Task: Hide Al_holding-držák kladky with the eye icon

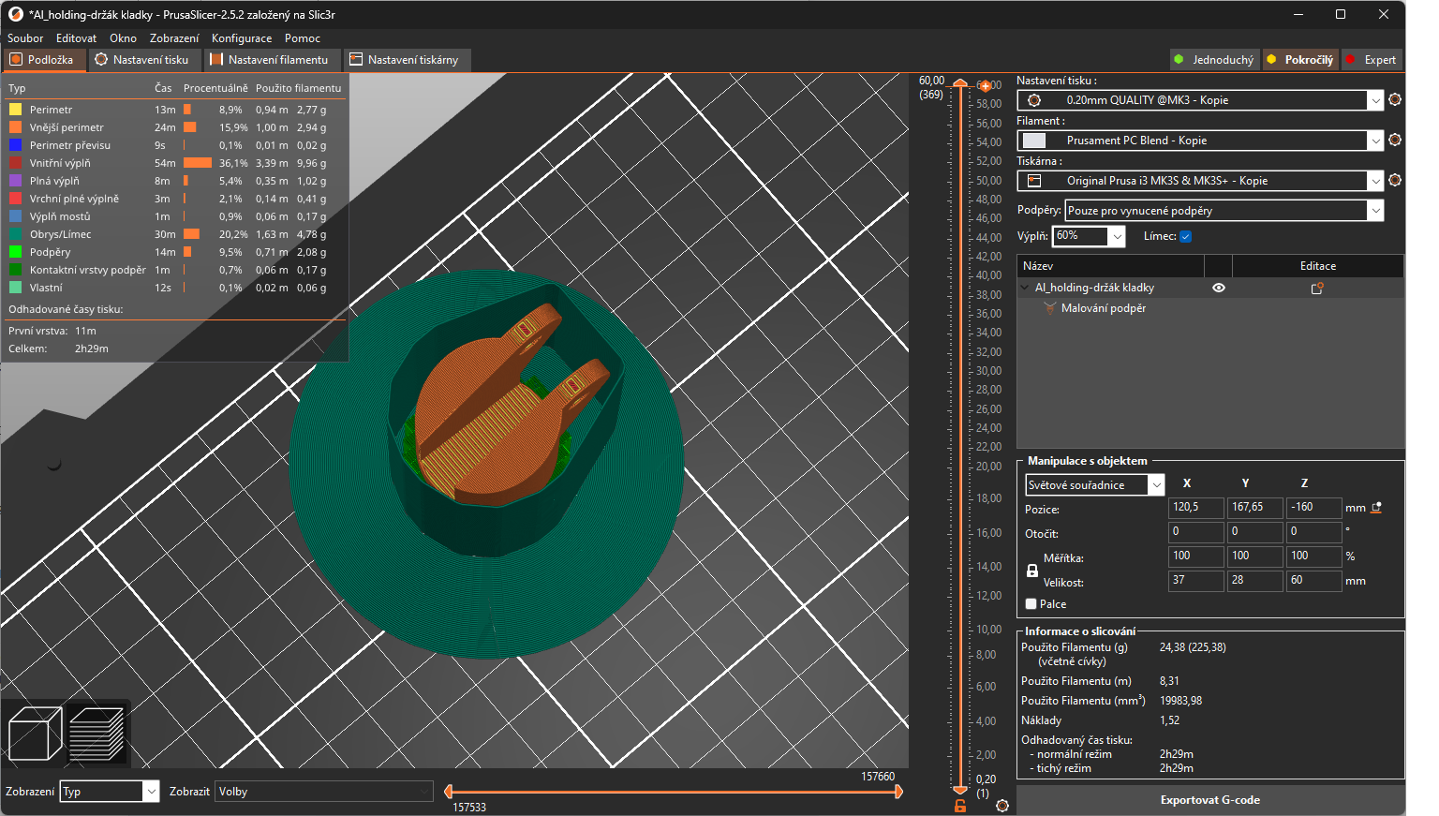Action: 1219,289
